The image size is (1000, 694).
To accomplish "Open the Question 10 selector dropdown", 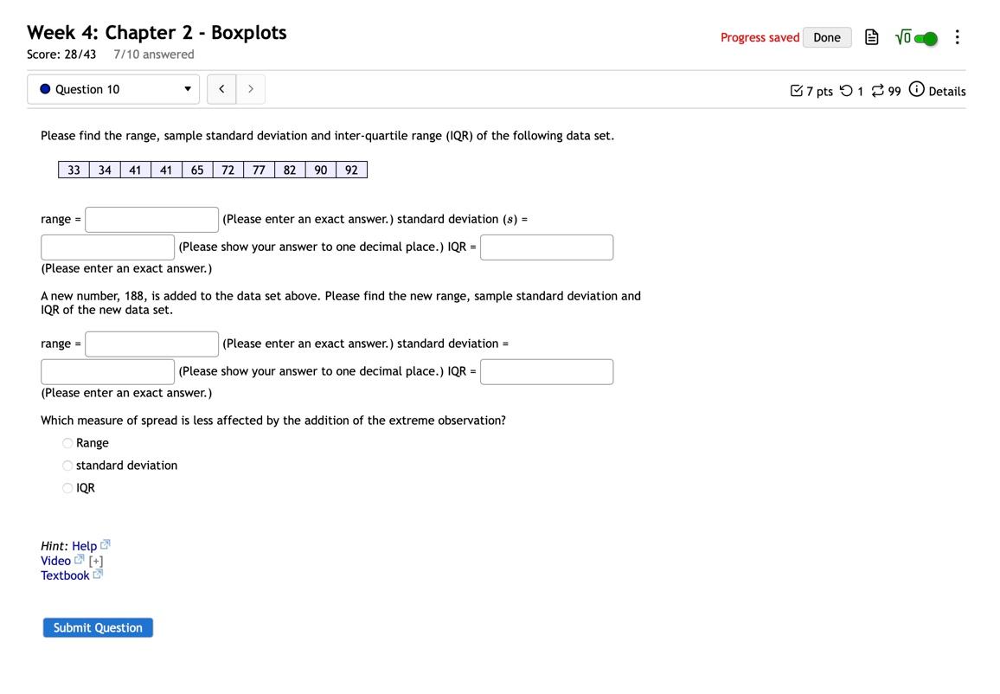I will click(112, 88).
